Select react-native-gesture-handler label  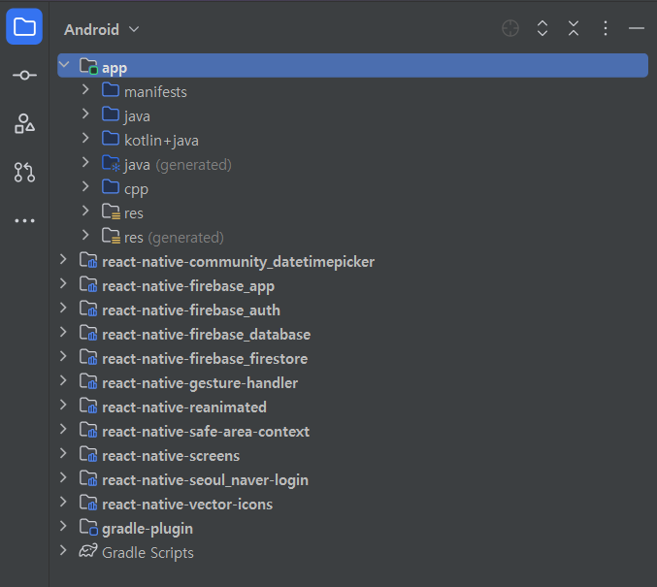200,383
